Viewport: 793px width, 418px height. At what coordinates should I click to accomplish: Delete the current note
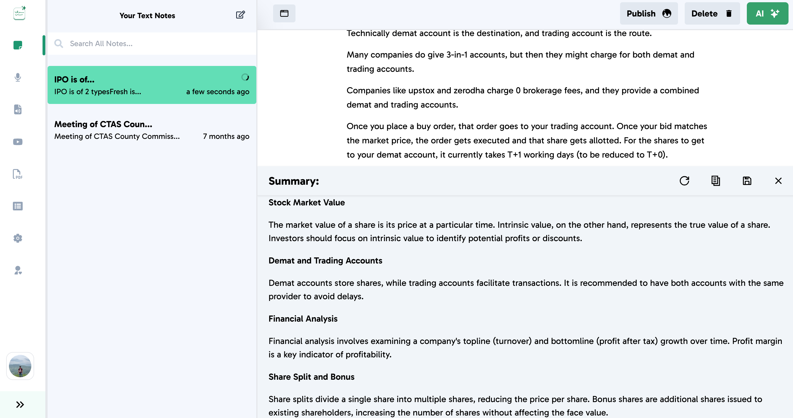click(712, 13)
